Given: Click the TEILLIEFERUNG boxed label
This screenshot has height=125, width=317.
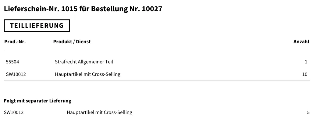Looking at the screenshot, I should pos(37,26).
